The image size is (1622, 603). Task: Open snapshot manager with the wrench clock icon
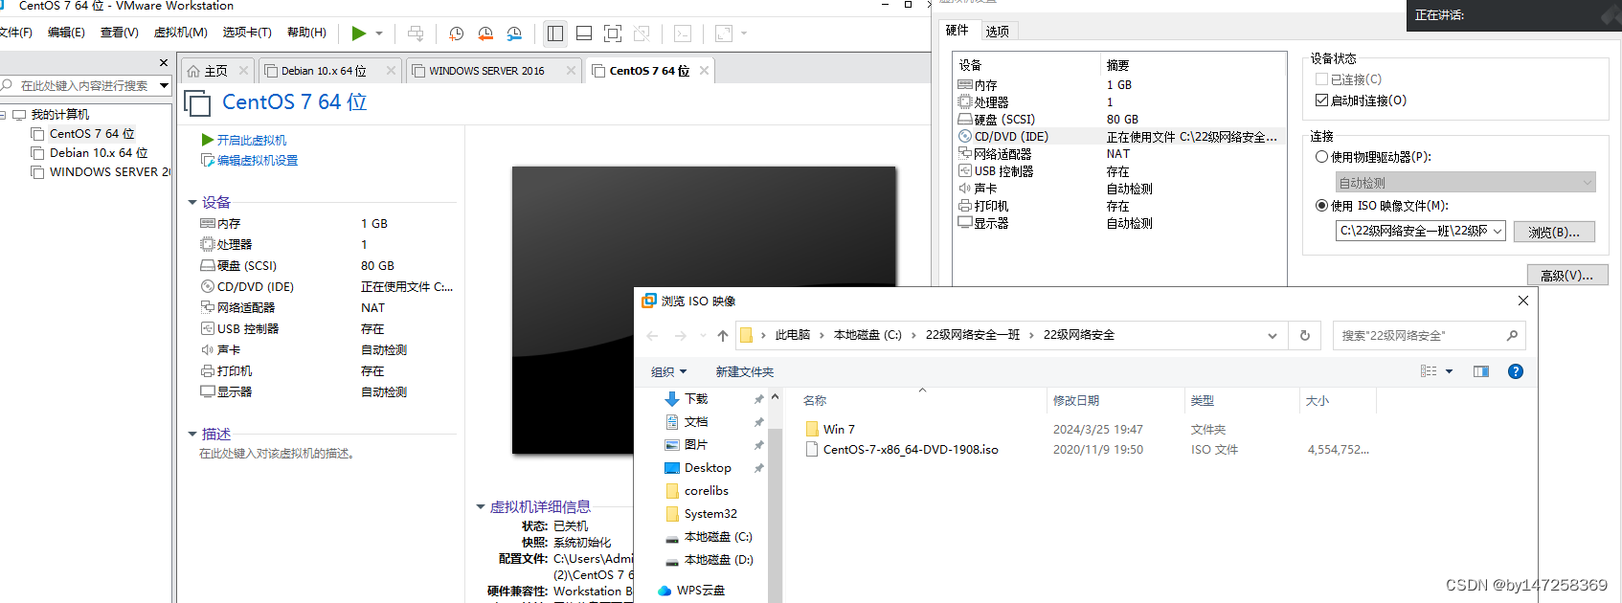point(514,33)
